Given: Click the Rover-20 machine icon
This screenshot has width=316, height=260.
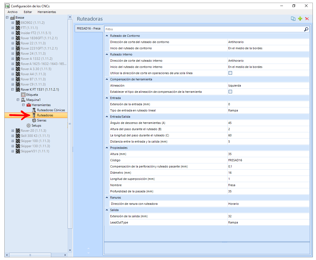Looking at the screenshot, I should (18, 131).
